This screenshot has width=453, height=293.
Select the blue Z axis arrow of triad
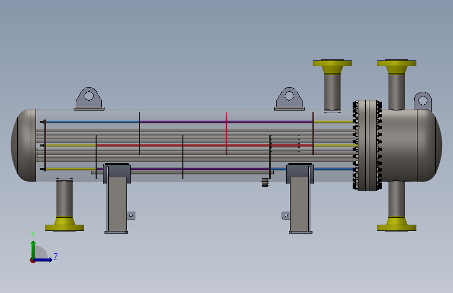click(x=44, y=260)
